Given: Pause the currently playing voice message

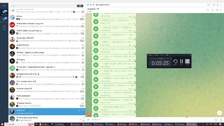Looking at the screenshot, I should tap(96, 108).
